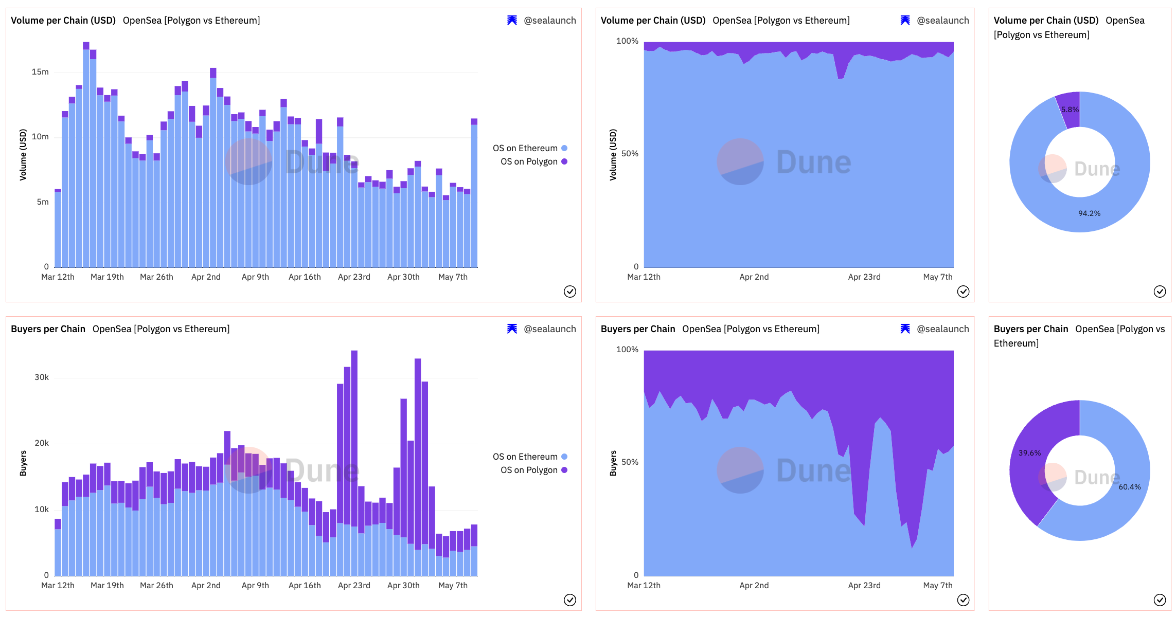Click the 39.6% Polygon buyers donut slice

1029,453
